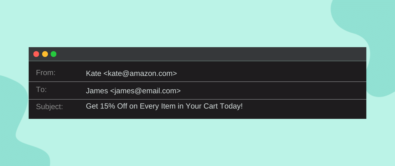395x166 pixels.
Task: Click the recipient name James
Action: pos(97,91)
